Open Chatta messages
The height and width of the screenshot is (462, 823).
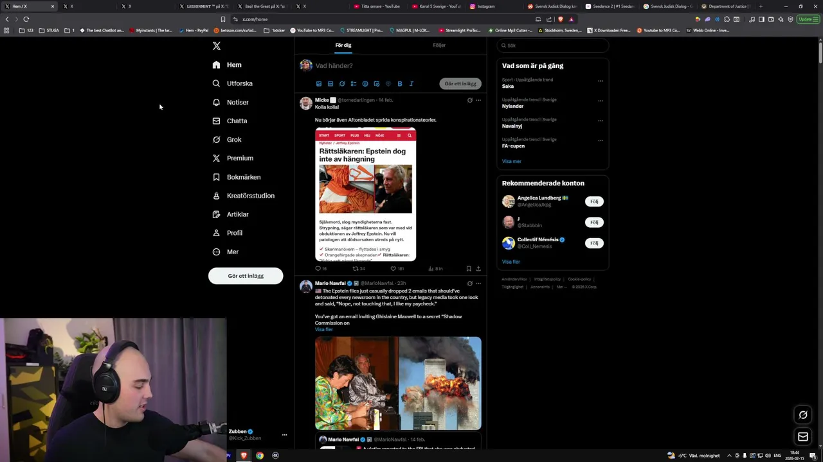pos(230,121)
